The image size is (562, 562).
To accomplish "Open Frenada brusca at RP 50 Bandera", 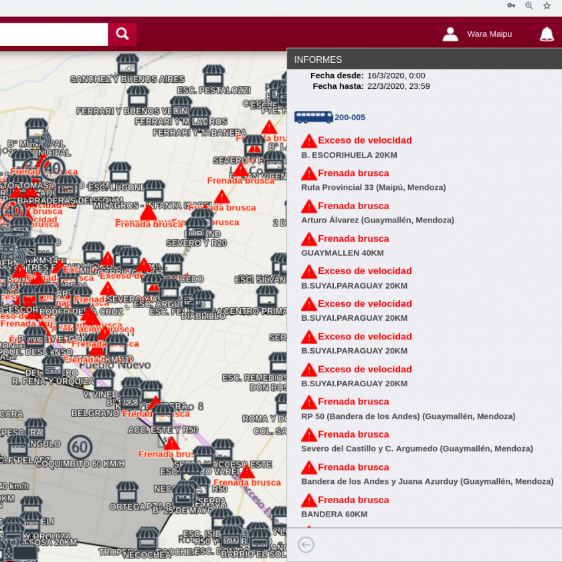I will tap(353, 402).
